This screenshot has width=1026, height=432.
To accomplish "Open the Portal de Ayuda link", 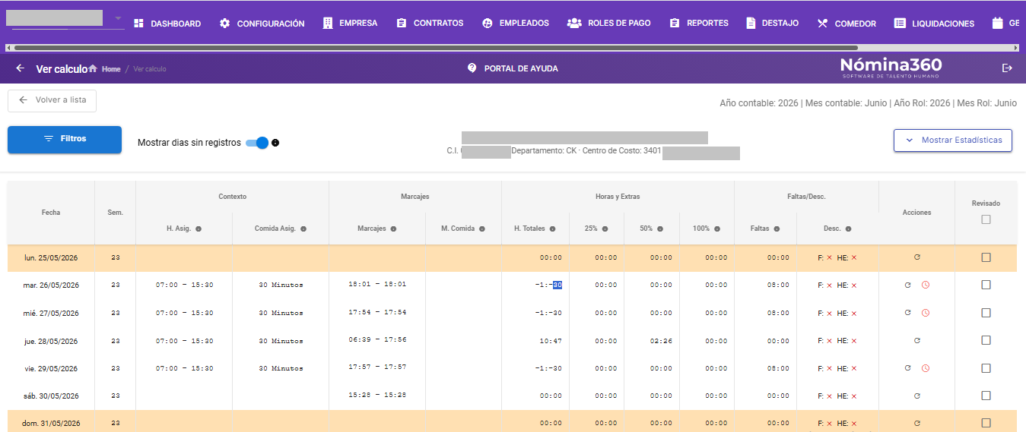I will (513, 68).
